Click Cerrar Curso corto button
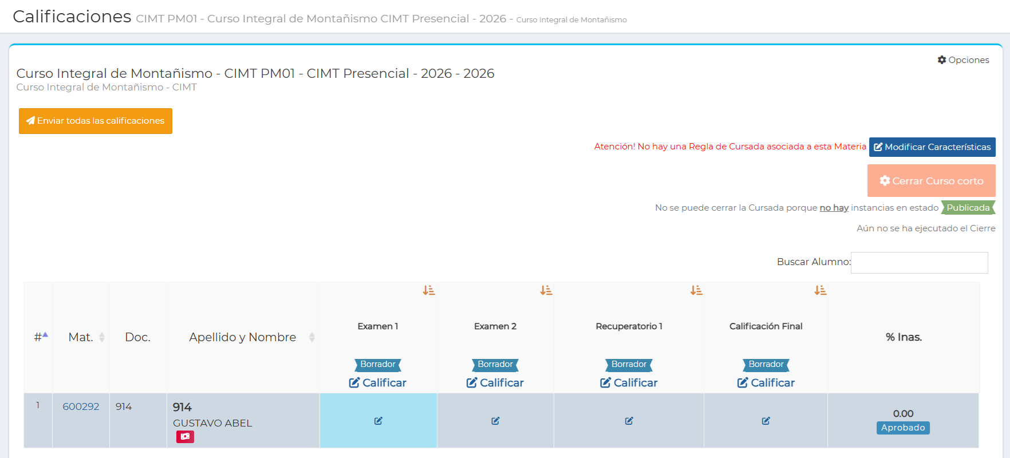The width and height of the screenshot is (1010, 458). click(932, 181)
